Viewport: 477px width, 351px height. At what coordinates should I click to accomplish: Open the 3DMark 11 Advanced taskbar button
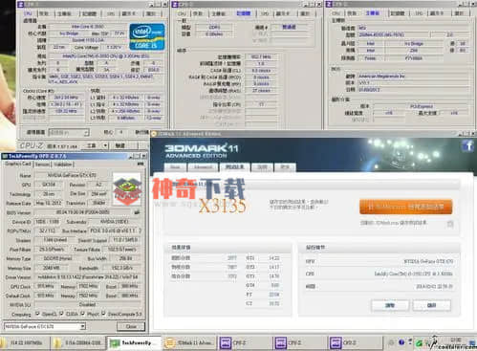[189, 342]
